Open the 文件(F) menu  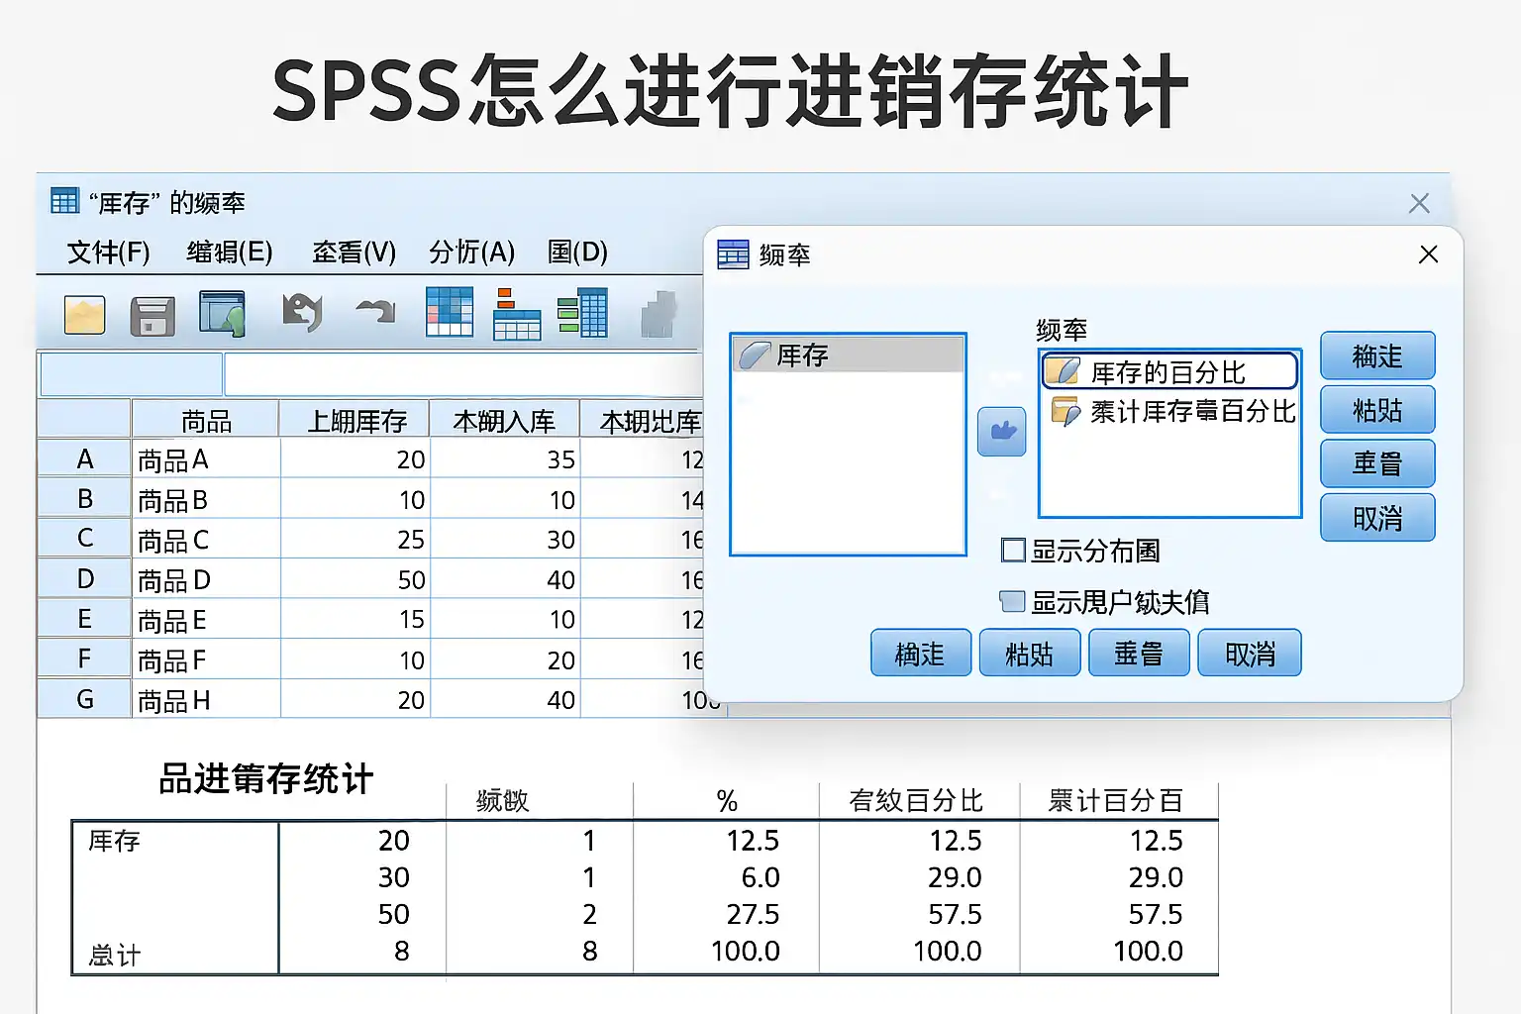click(x=109, y=253)
